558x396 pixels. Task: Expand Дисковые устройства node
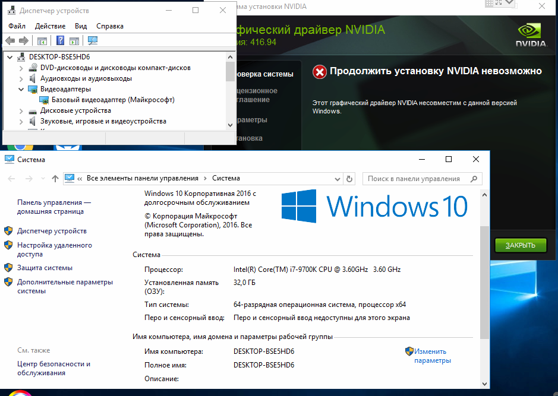coord(21,111)
